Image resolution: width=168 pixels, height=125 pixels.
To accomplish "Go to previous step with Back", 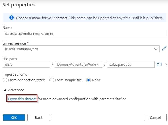I will tap(39, 117).
